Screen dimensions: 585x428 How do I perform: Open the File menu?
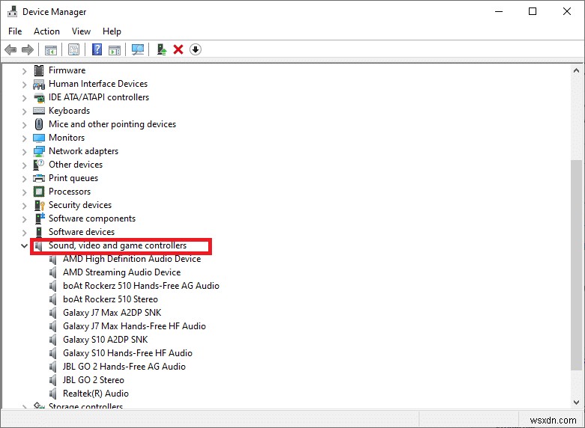[x=15, y=31]
